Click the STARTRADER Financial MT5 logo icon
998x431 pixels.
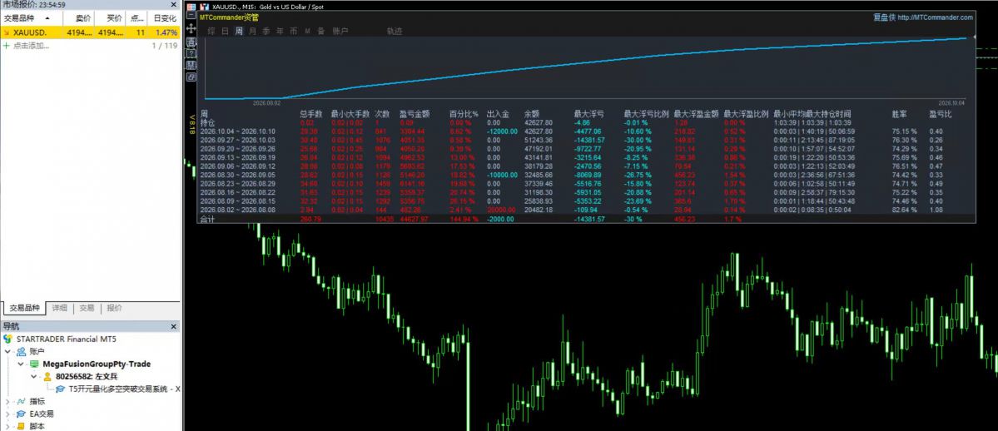(x=7, y=339)
